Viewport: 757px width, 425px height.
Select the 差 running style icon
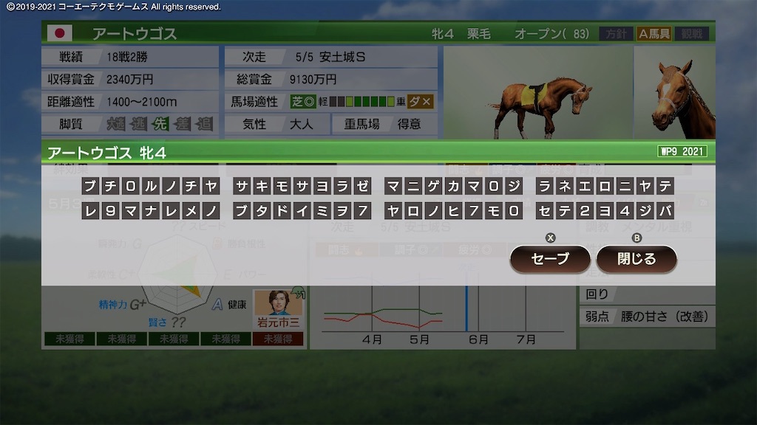point(182,124)
